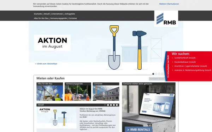Open 'Alles für den Bau' in navigation bar
Image resolution: width=212 pixels, height=132 pixels.
(41, 18)
